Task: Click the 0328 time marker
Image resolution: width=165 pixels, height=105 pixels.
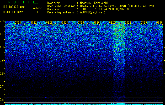Action: tap(128, 23)
